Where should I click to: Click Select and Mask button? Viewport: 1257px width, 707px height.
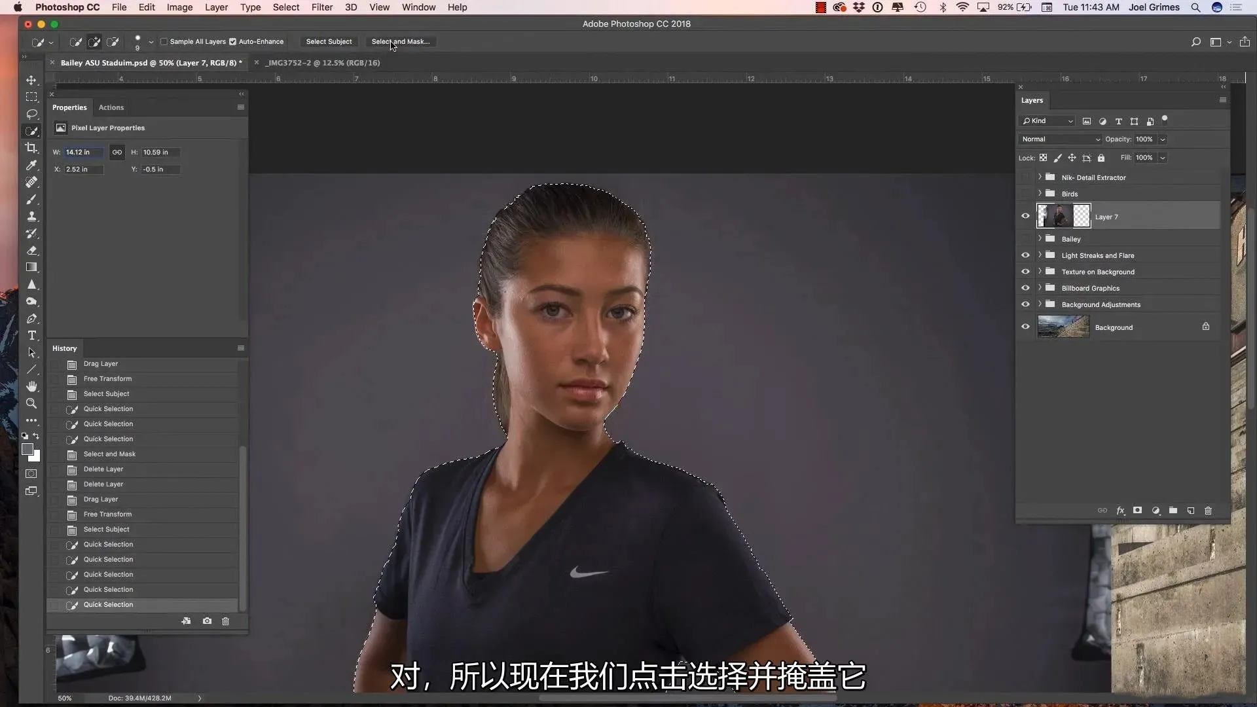[x=400, y=42]
